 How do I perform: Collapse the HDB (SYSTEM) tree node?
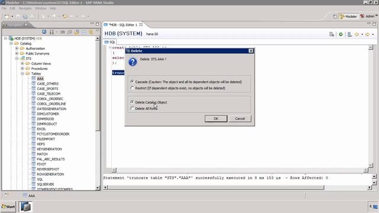(5, 38)
